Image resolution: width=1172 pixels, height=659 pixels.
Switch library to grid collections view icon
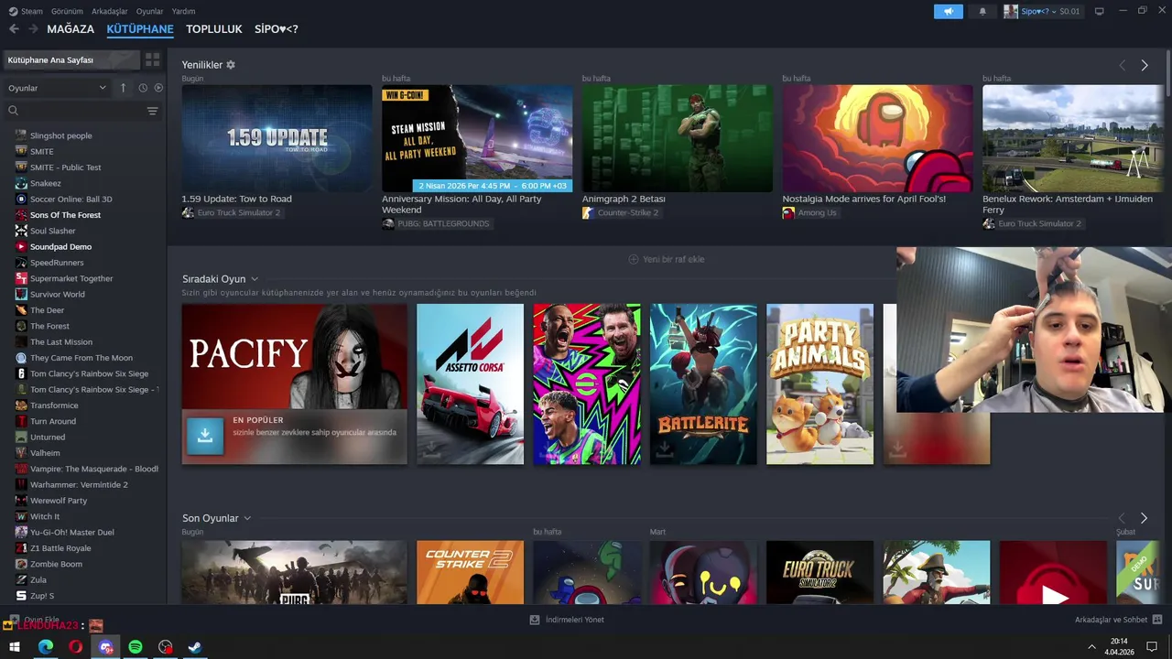click(x=152, y=59)
